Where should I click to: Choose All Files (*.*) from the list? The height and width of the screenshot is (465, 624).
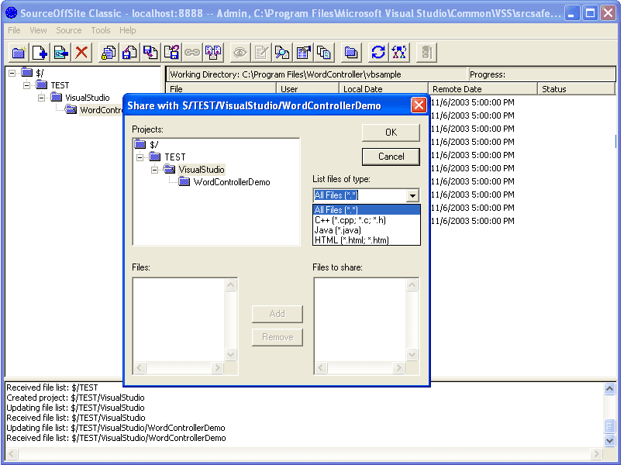367,209
